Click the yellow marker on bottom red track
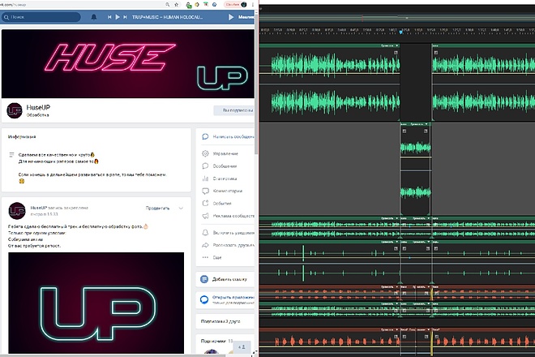The width and height of the screenshot is (535, 357). (x=431, y=343)
